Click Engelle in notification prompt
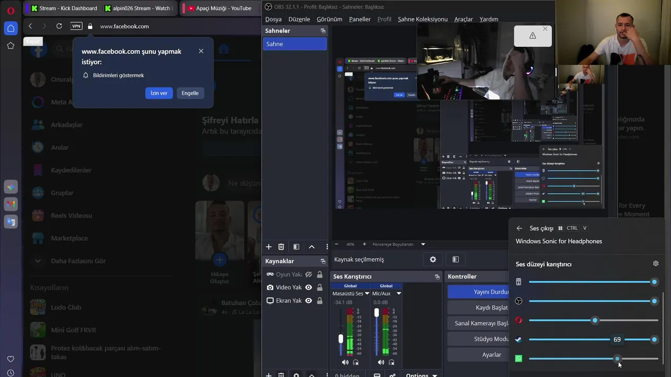671x377 pixels. pos(190,93)
